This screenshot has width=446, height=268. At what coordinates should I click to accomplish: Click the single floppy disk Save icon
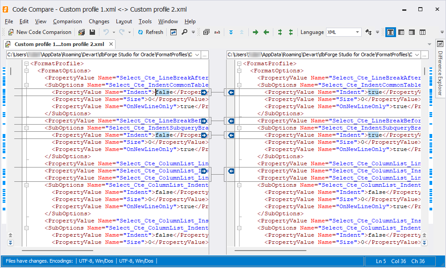pos(92,32)
